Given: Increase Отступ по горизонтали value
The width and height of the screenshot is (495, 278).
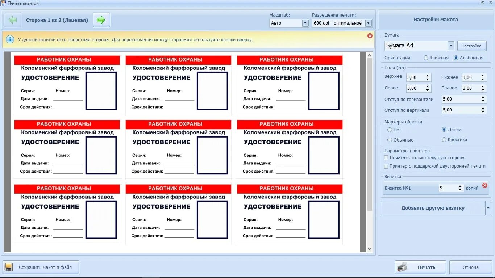Looking at the screenshot, I should [483, 97].
